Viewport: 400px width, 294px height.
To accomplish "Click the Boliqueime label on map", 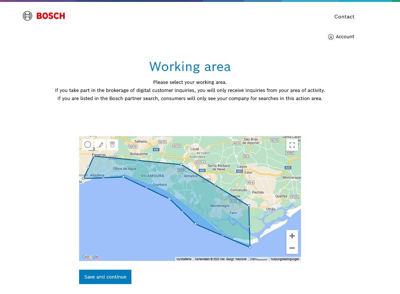I will 139,154.
